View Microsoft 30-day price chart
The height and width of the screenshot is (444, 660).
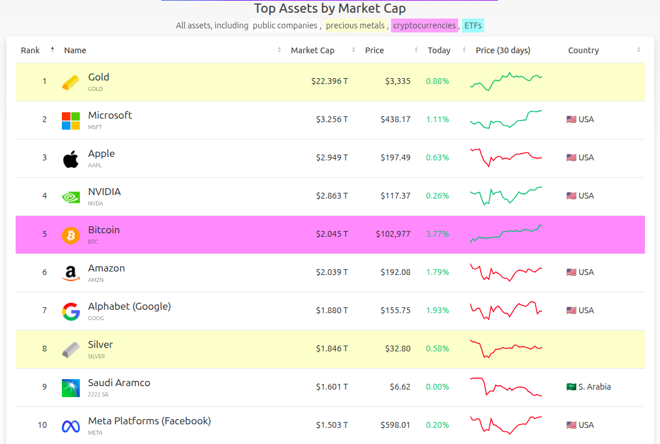(506, 119)
